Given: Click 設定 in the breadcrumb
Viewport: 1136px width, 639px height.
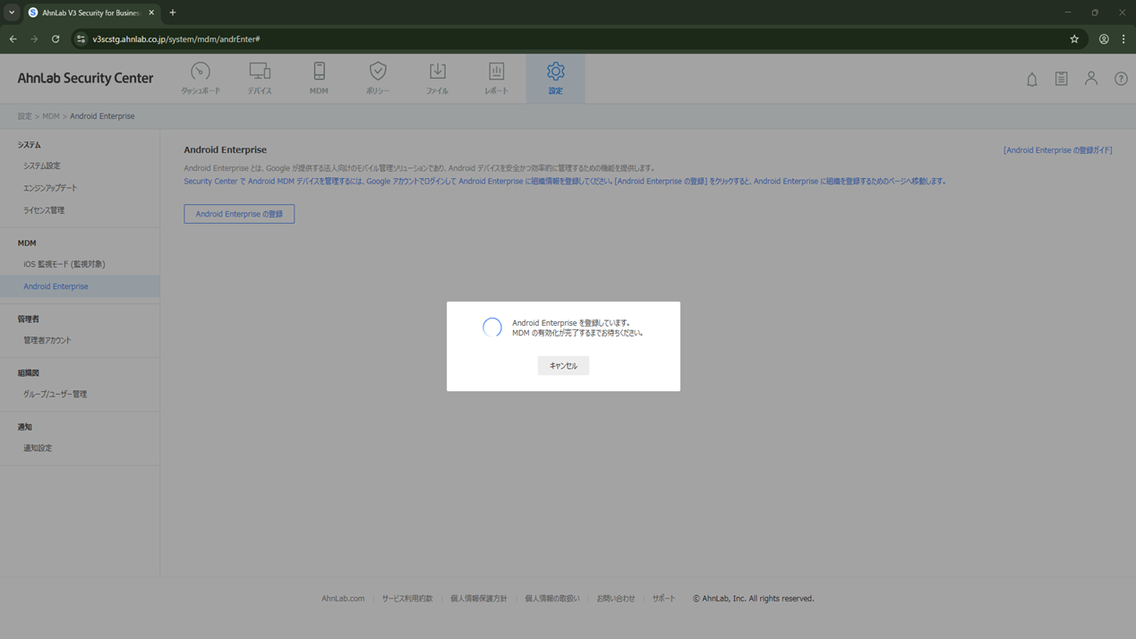Looking at the screenshot, I should click(x=24, y=116).
